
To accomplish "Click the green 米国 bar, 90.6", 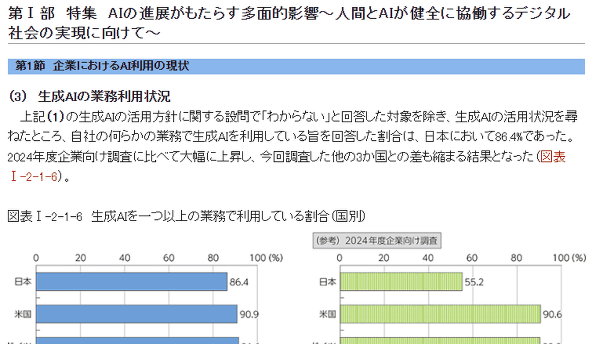I will tap(441, 314).
